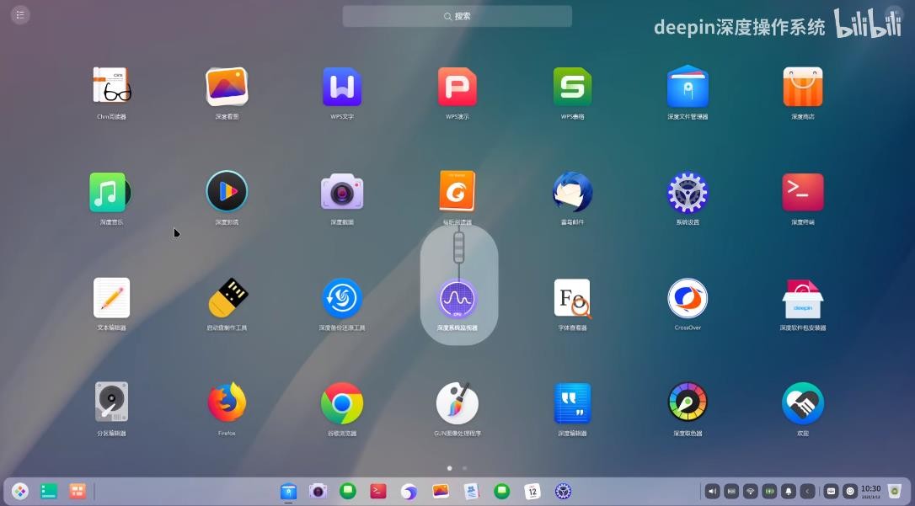This screenshot has height=506, width=915.
Task: Open the Deepin Store shopping bag icon
Action: [803, 87]
